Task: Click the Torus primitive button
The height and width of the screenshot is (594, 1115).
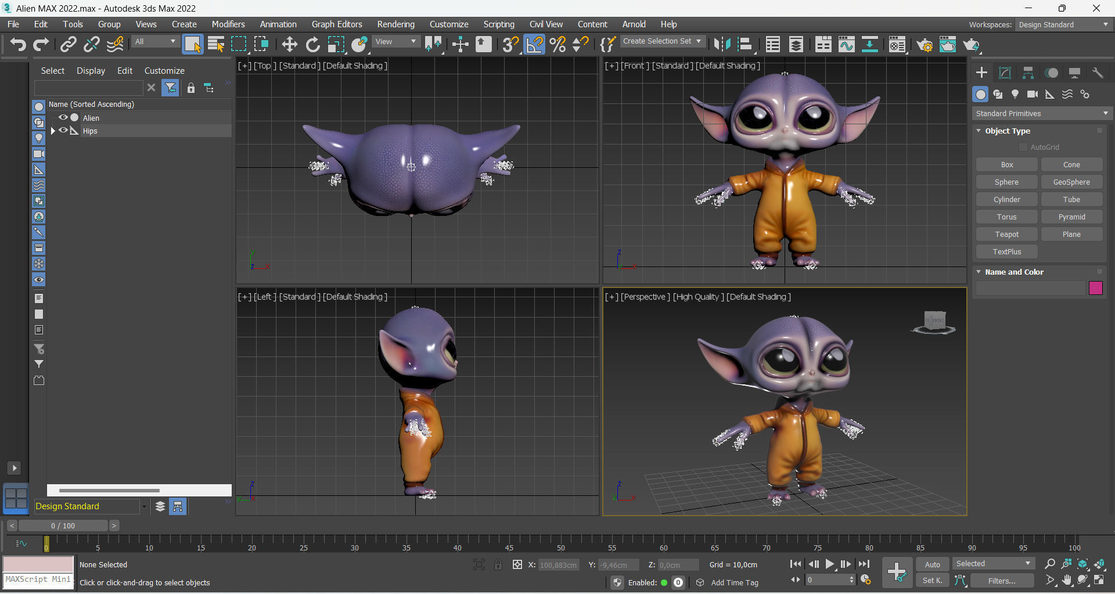Action: pos(1007,217)
